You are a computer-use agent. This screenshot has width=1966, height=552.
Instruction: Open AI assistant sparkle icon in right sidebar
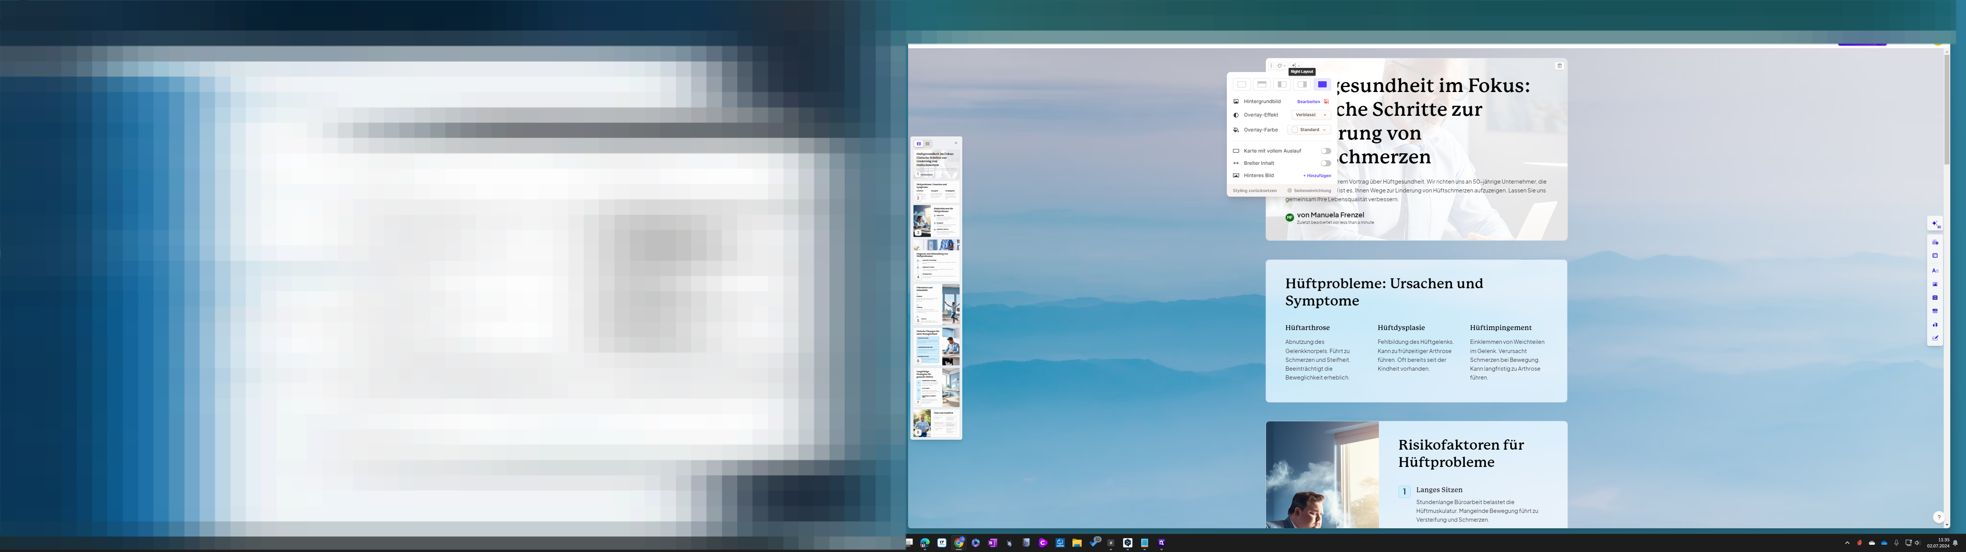pyautogui.click(x=1935, y=223)
